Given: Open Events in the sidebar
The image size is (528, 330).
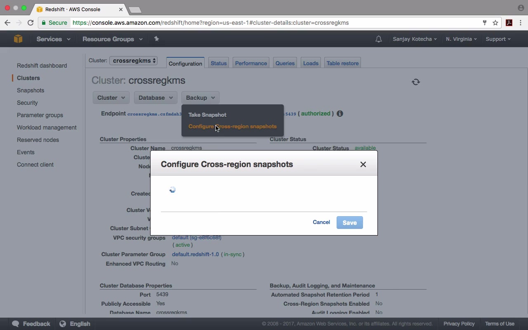Looking at the screenshot, I should point(26,152).
